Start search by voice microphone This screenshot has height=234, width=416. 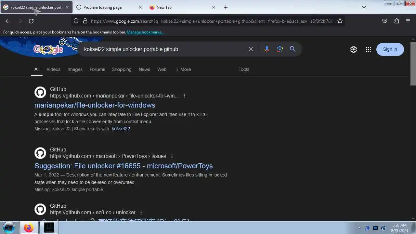pos(266,49)
